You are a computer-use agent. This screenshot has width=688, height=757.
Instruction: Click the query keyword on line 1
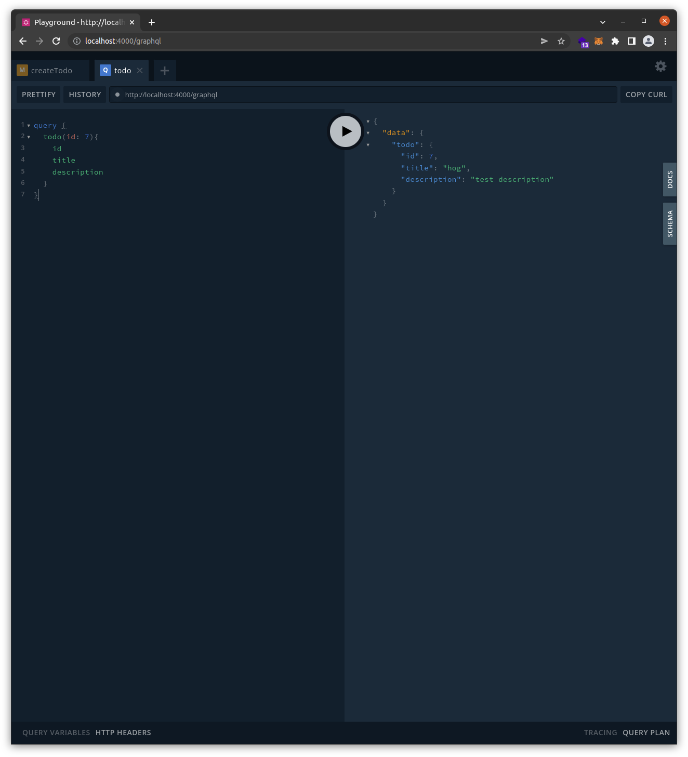click(45, 126)
